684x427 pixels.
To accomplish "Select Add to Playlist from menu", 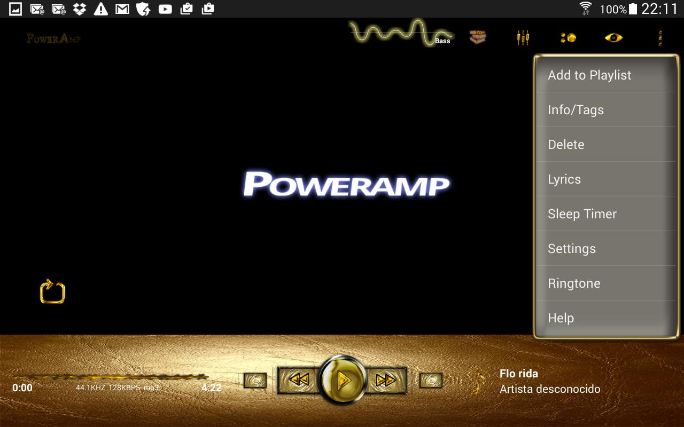I will pos(606,75).
